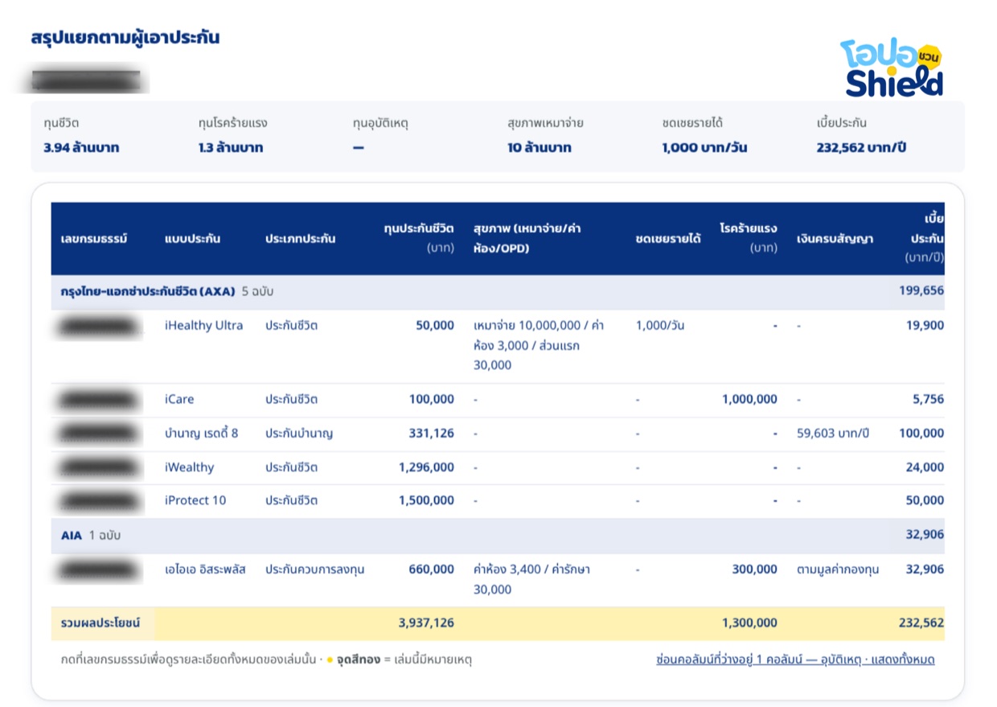
Task: Click the 32,906 premium in the AIA group row
Action: 925,535
